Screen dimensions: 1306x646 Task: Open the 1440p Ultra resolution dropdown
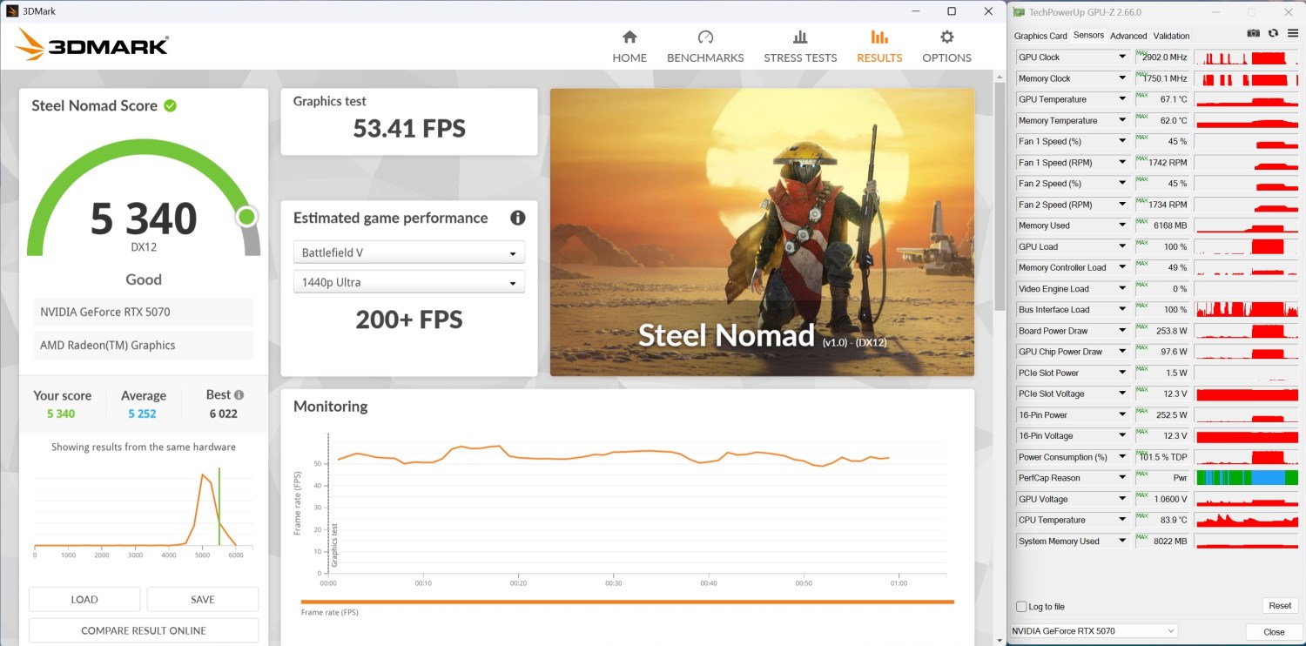click(409, 282)
